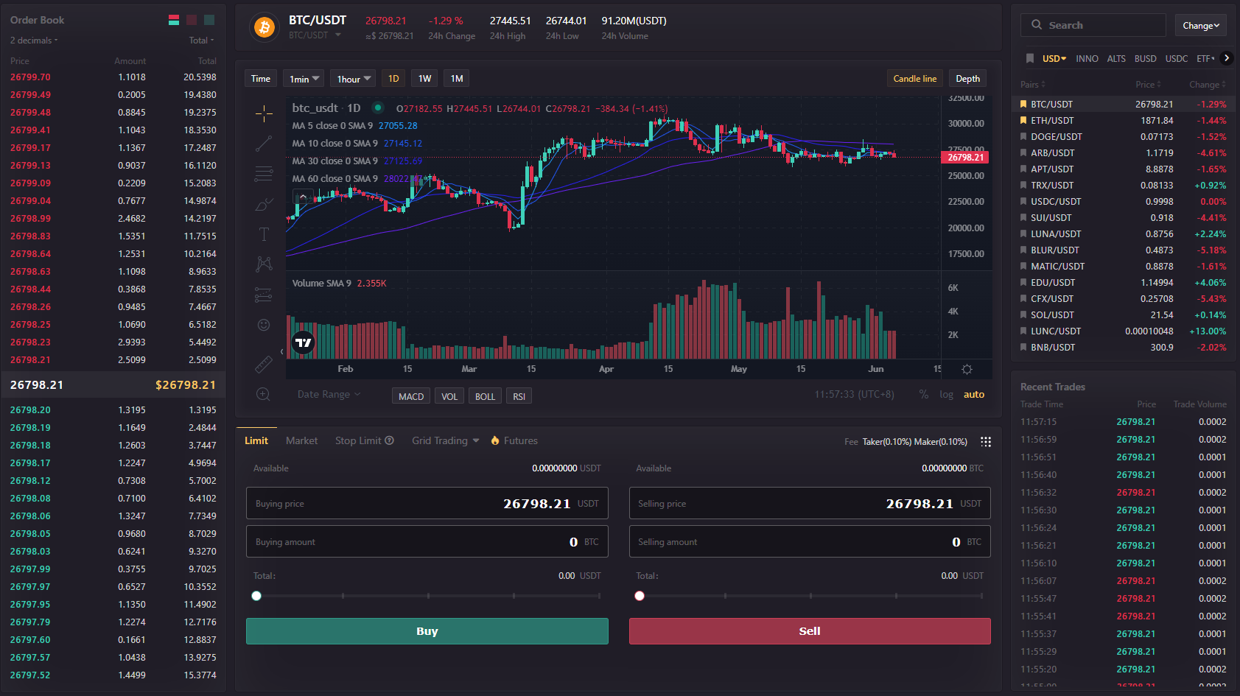Open the order book Total dropdown
The height and width of the screenshot is (696, 1240).
[x=202, y=41]
